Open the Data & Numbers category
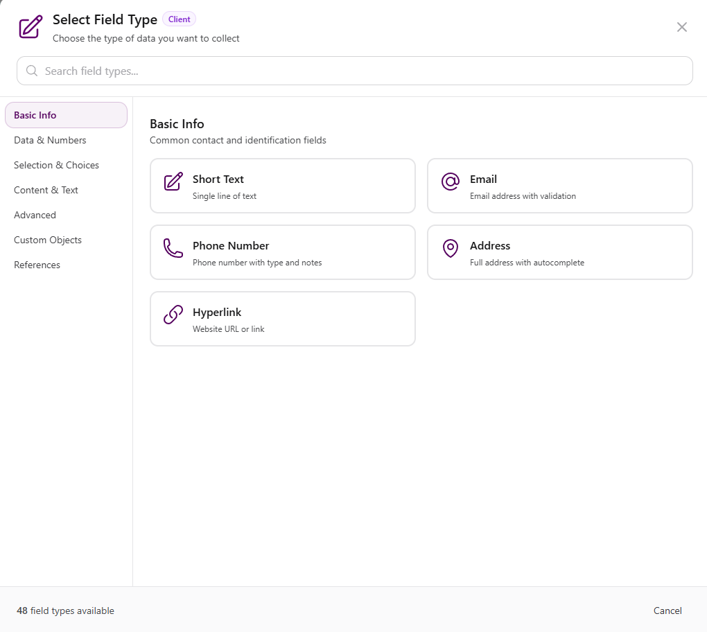The width and height of the screenshot is (707, 632). (x=67, y=140)
